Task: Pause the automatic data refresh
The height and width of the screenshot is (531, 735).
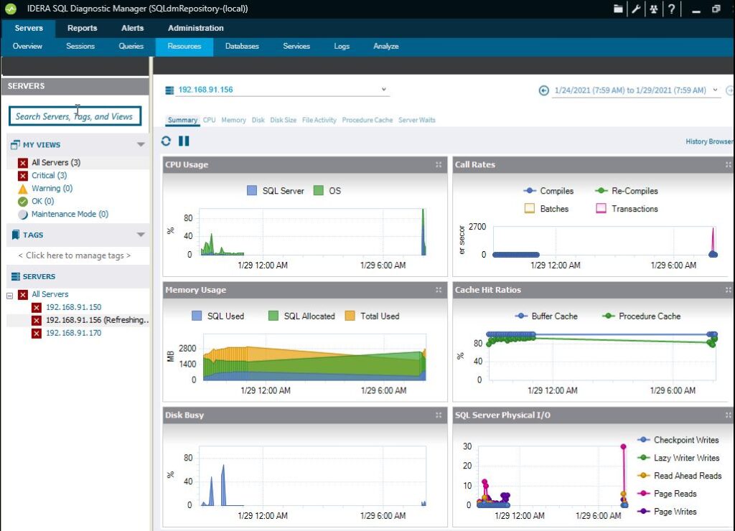Action: (x=184, y=141)
